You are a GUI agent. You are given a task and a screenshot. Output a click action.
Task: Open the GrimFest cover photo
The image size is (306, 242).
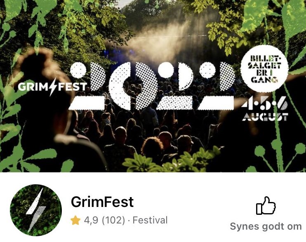point(153,86)
